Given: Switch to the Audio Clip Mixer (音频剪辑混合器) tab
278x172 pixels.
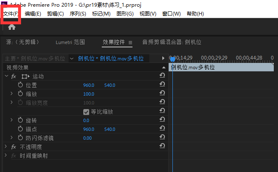Looking at the screenshot, I should pyautogui.click(x=172, y=42).
